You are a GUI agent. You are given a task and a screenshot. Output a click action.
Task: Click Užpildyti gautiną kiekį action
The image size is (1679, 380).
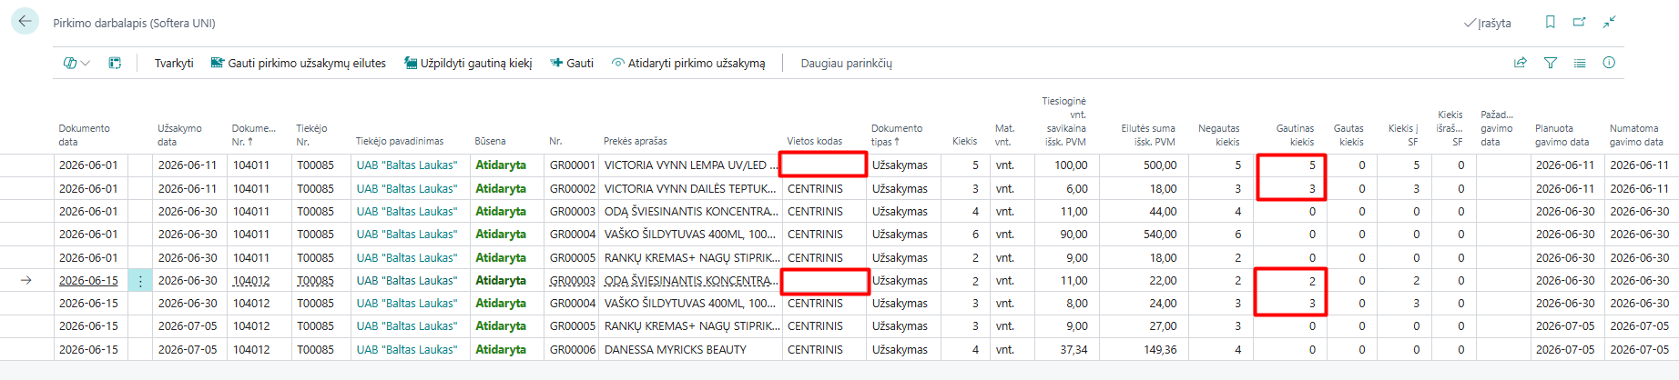tap(468, 63)
